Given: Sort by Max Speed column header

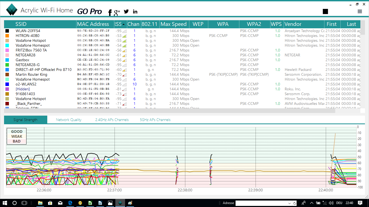Looking at the screenshot, I should click(174, 24).
